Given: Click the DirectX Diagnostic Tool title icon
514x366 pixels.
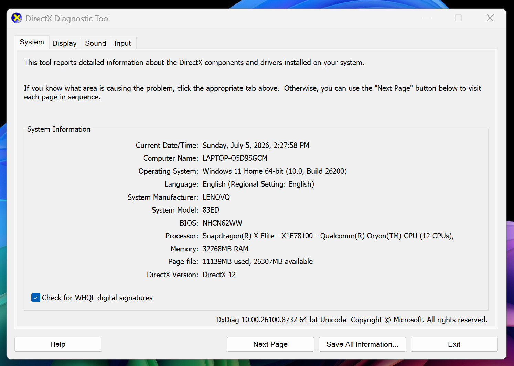Looking at the screenshot, I should click(x=17, y=18).
